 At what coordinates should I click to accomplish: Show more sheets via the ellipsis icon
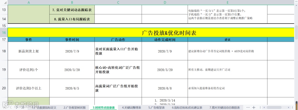coord(248,108)
